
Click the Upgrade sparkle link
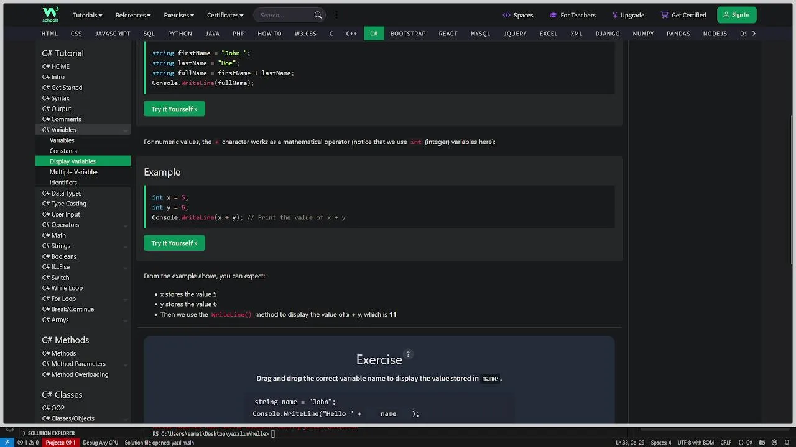pyautogui.click(x=628, y=15)
